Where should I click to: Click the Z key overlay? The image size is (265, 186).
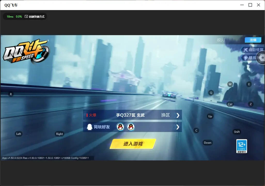click(x=251, y=104)
